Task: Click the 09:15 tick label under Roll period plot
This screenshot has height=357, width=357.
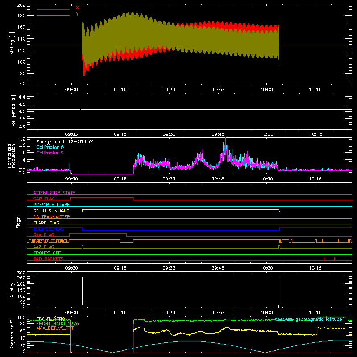Action: tap(120, 134)
